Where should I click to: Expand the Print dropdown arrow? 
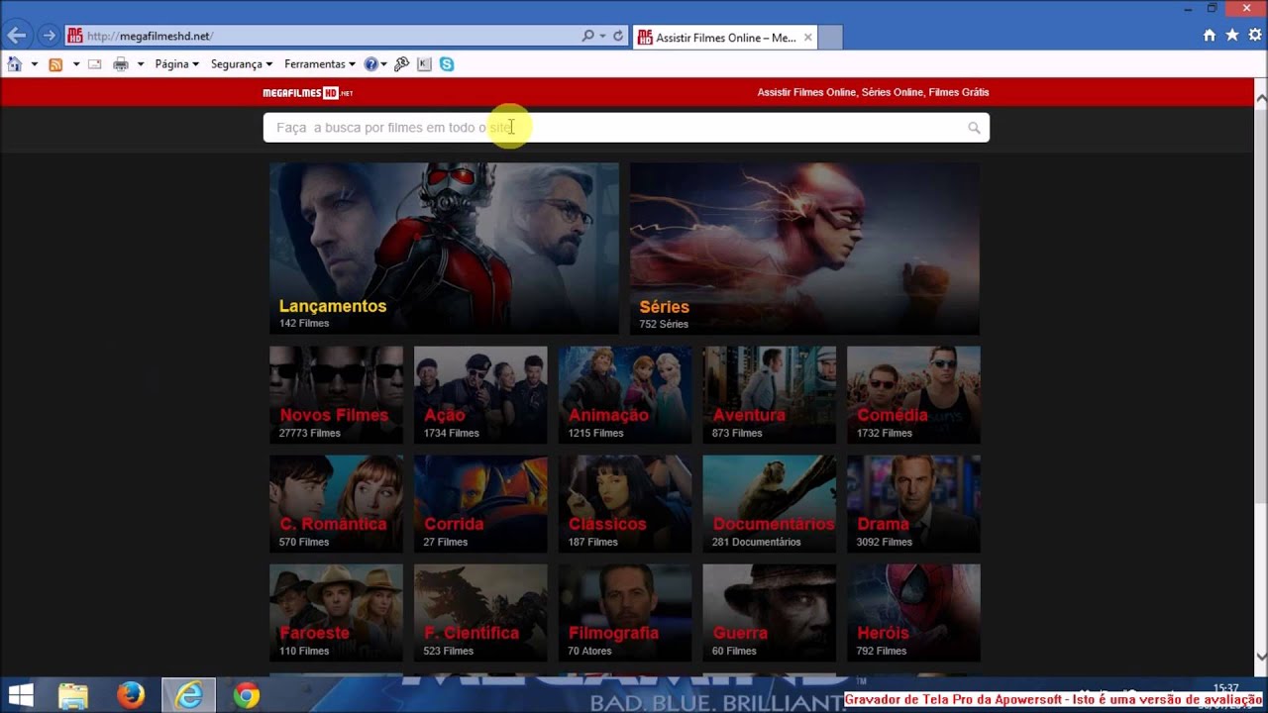pos(141,64)
